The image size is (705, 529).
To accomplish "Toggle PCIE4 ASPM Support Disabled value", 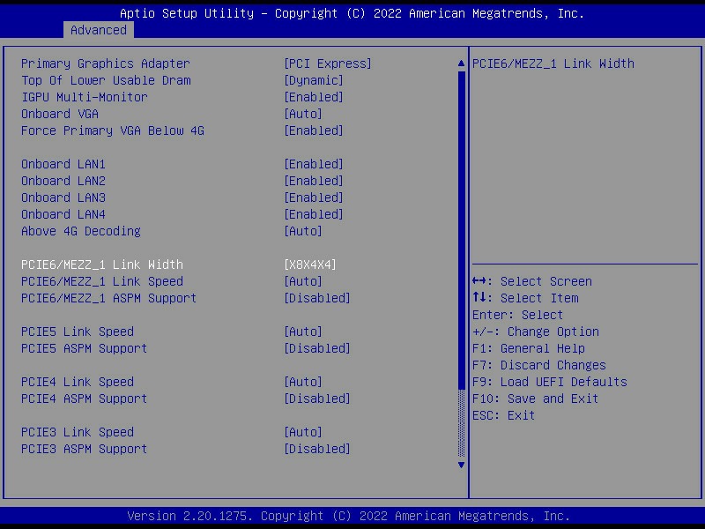I will pyautogui.click(x=316, y=399).
